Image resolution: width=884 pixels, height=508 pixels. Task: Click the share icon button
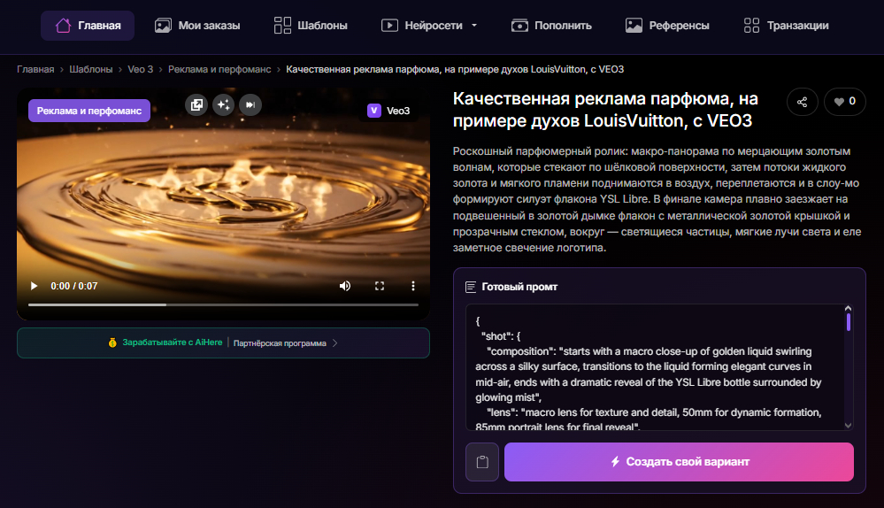(x=802, y=102)
